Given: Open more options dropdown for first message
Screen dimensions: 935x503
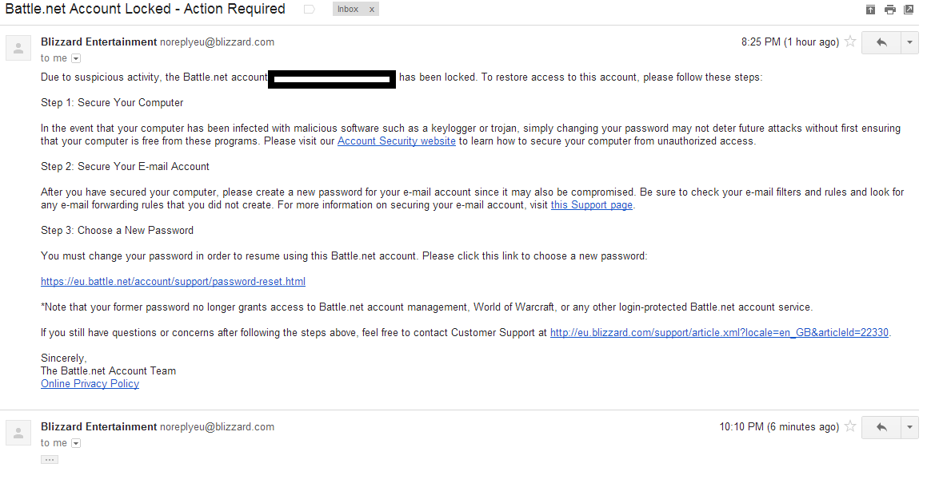Looking at the screenshot, I should 909,42.
